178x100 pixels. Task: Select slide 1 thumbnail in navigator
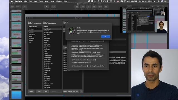tap(16, 11)
